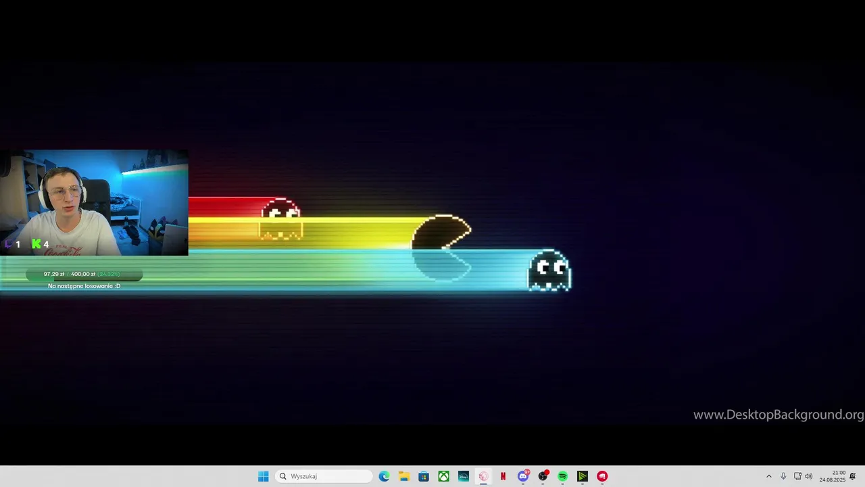This screenshot has height=487, width=865.
Task: Open OBS Studio from taskbar
Action: 543,476
